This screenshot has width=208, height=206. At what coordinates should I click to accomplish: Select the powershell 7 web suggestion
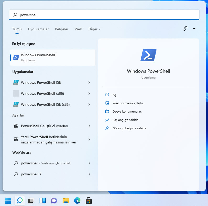pyautogui.click(x=53, y=174)
